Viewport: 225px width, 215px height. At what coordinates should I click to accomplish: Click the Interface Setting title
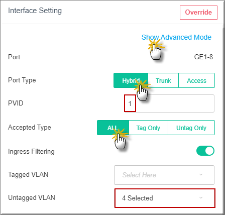coord(35,11)
